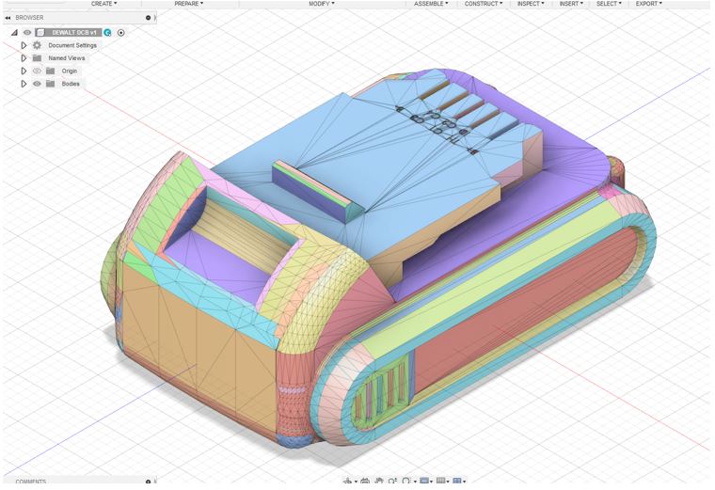Viewport: 715px width, 490px height.
Task: Open the Viewports dropdown arrow
Action: (464, 482)
